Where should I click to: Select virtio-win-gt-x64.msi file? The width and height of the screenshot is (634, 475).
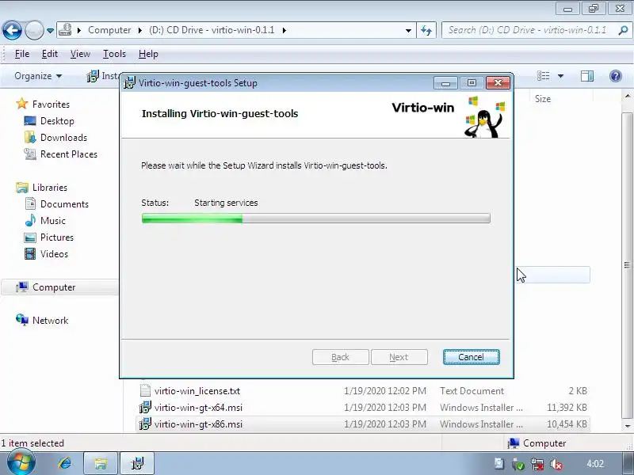[x=363, y=408]
